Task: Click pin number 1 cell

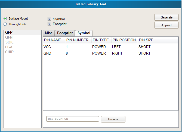Action: [67, 47]
